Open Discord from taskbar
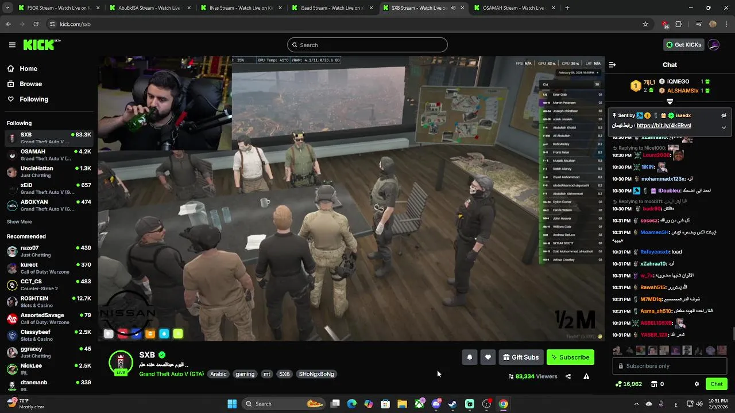Viewport: 735px width, 413px height. [436, 404]
